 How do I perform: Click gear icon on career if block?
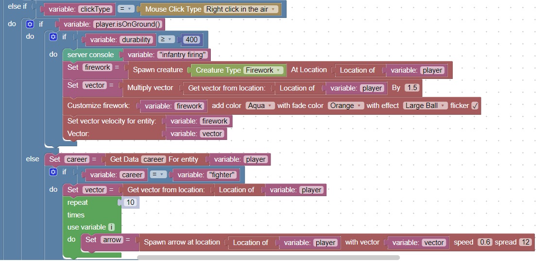tap(53, 172)
